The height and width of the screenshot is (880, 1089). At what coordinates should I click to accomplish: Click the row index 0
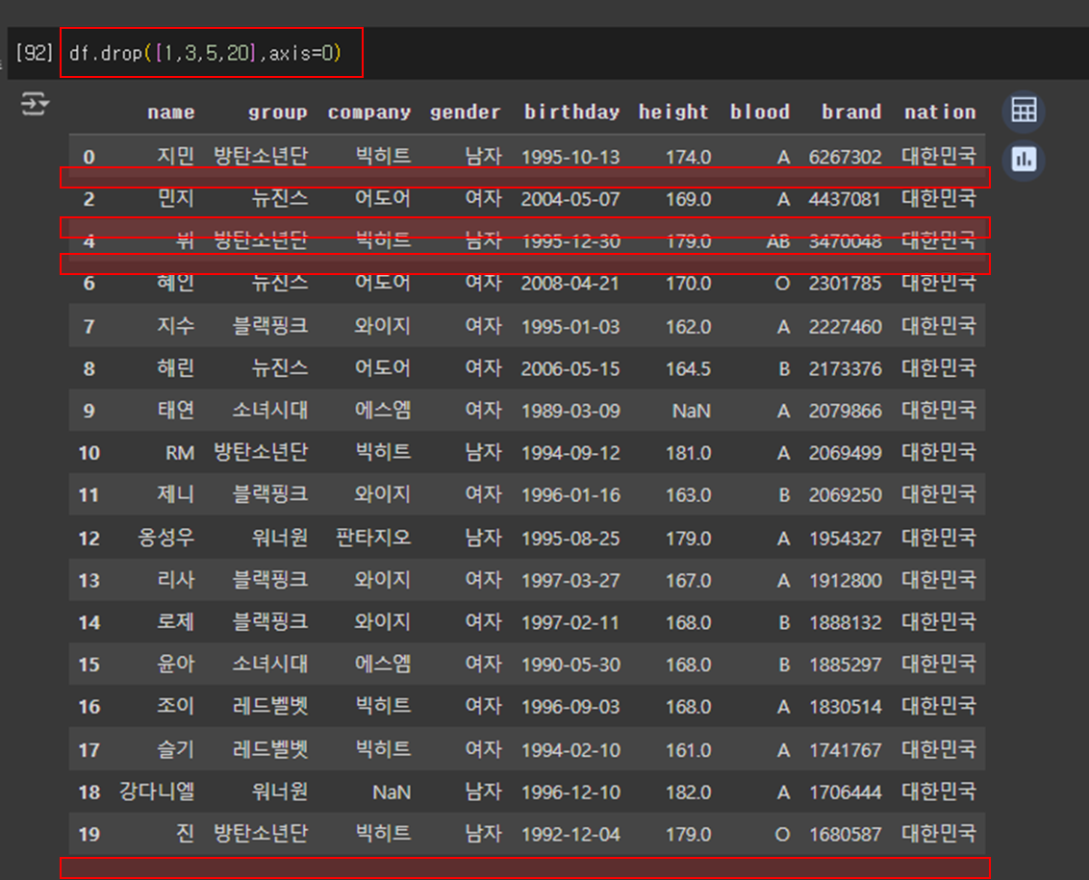pyautogui.click(x=89, y=157)
